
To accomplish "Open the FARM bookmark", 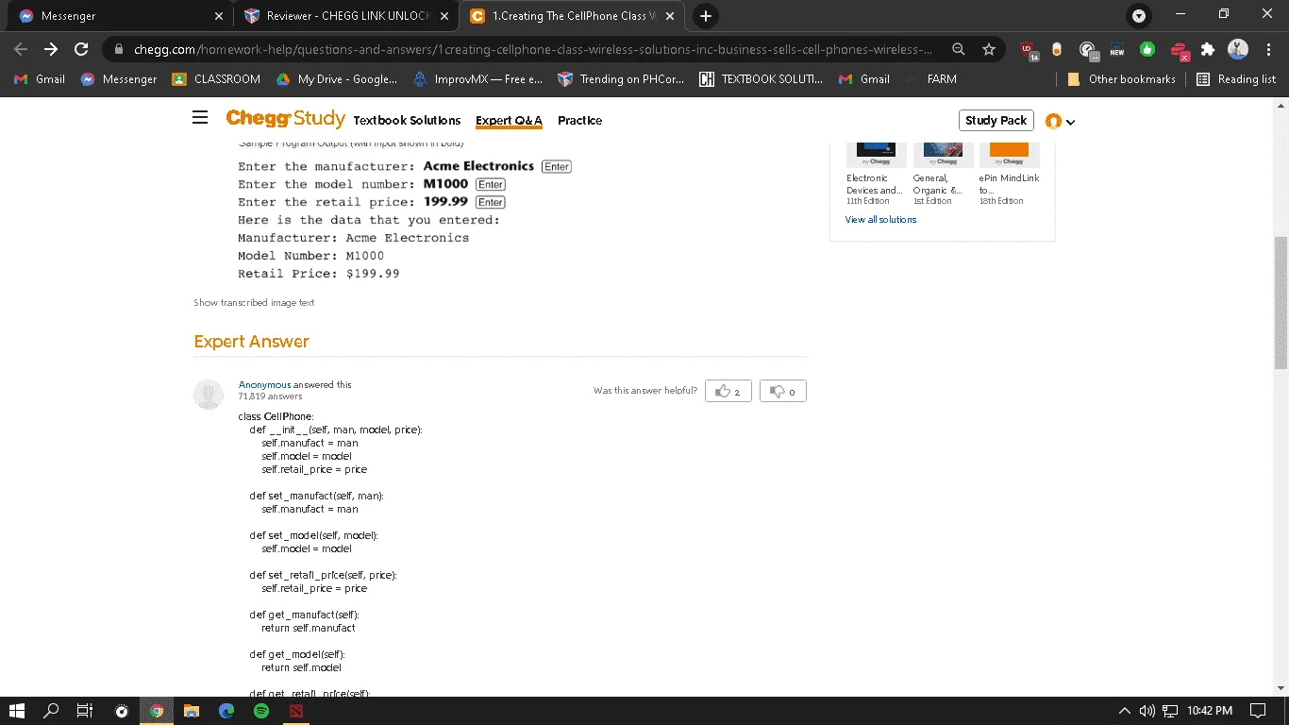I will [930, 79].
